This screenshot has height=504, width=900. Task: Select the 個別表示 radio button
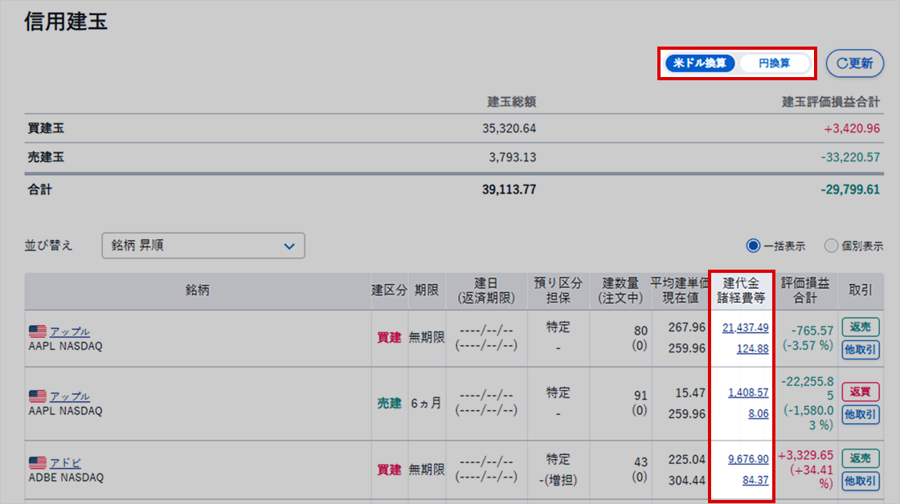pos(831,246)
